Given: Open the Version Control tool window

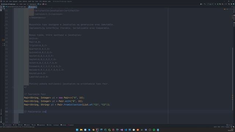Looking at the screenshot, I should (x=7, y=125).
